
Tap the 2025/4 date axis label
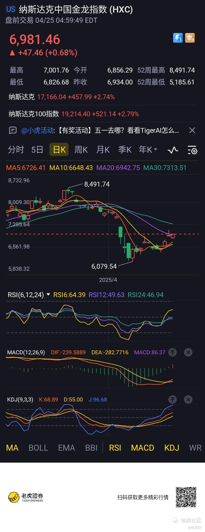coord(108,280)
